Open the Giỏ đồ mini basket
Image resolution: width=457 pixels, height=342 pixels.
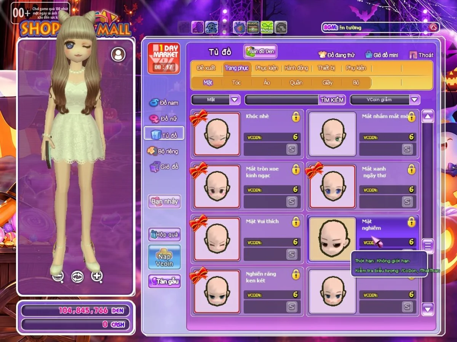382,55
